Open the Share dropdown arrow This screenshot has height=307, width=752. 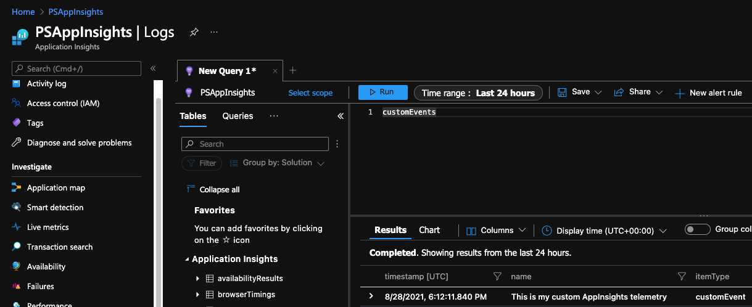coord(659,92)
